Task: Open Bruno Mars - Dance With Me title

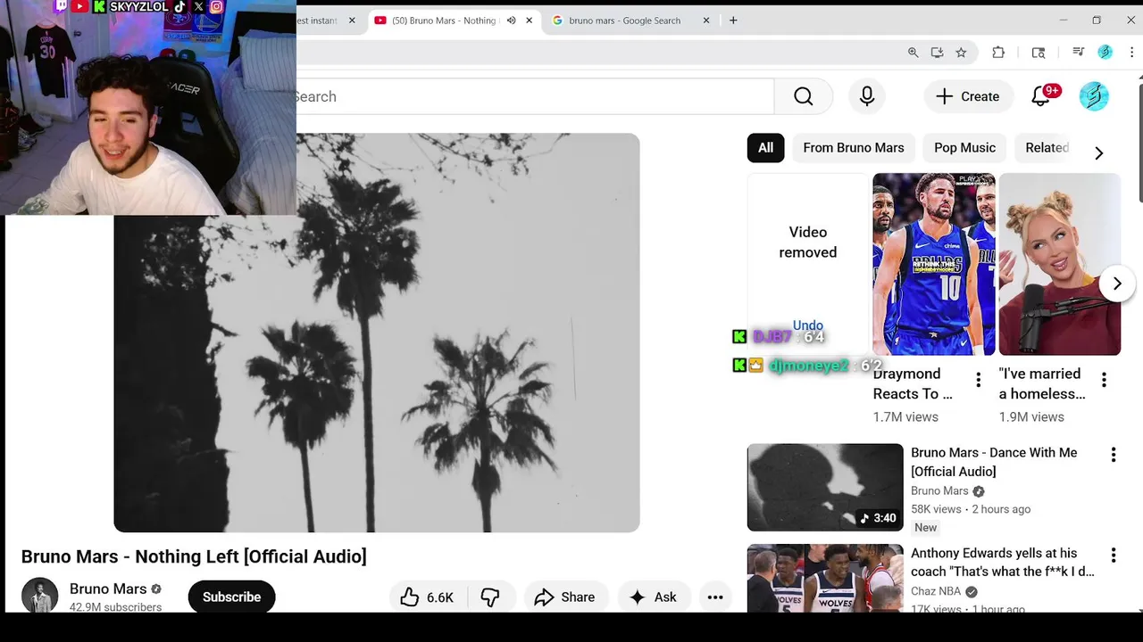Action: point(994,462)
